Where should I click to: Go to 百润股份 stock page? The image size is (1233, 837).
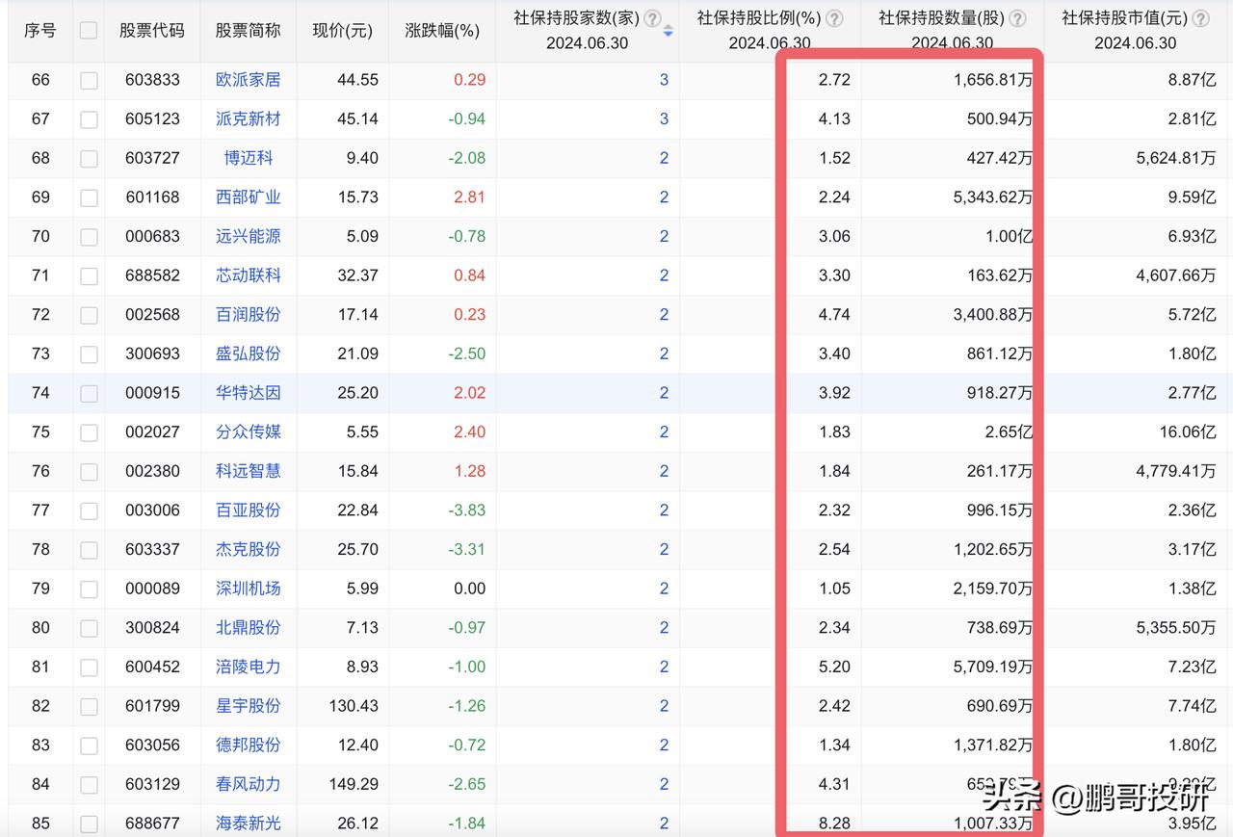coord(249,314)
